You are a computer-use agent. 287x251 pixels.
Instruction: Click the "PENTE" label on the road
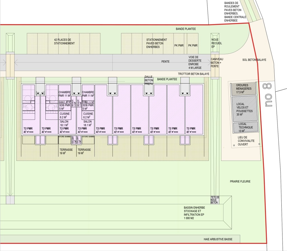pyautogui.click(x=165, y=61)
